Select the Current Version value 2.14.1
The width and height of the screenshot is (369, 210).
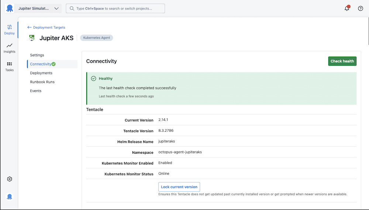(x=163, y=120)
